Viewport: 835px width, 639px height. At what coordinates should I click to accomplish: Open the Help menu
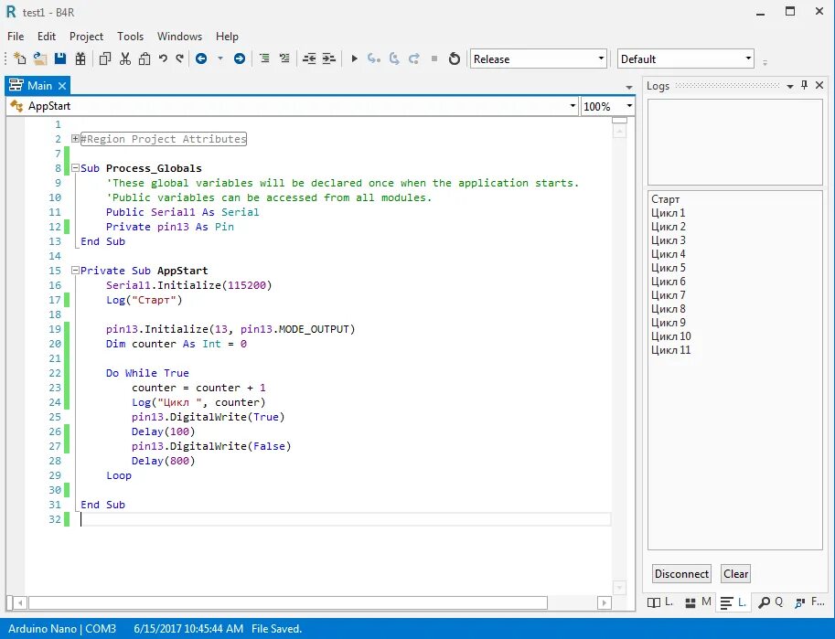(227, 37)
